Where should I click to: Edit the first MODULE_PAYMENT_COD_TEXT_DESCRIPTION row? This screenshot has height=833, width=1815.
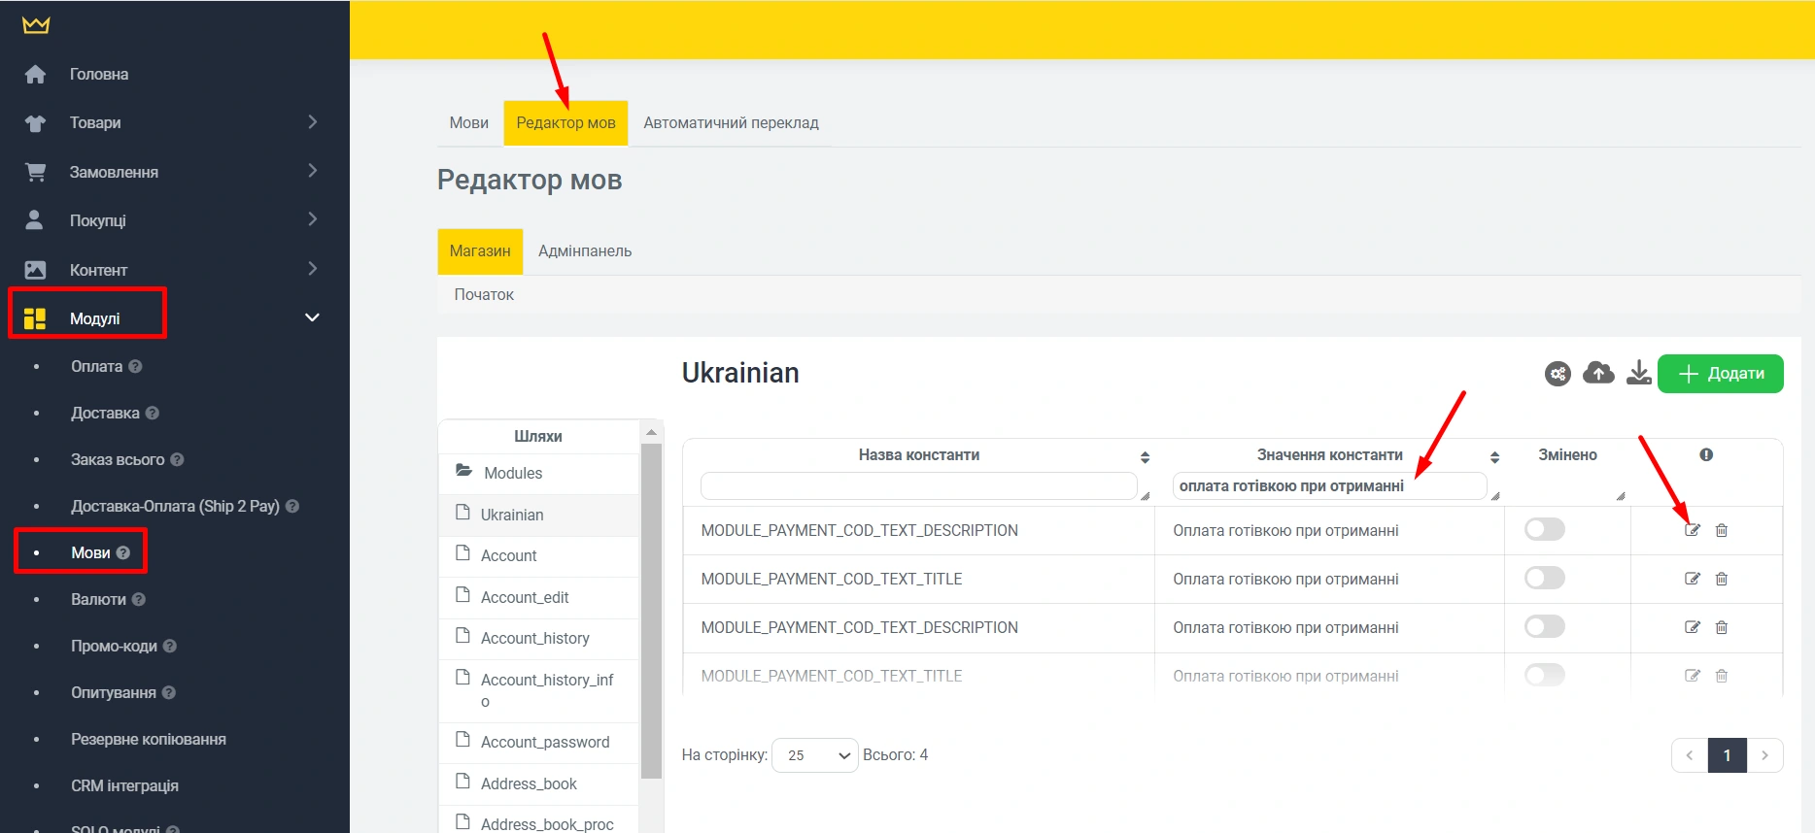click(1692, 530)
